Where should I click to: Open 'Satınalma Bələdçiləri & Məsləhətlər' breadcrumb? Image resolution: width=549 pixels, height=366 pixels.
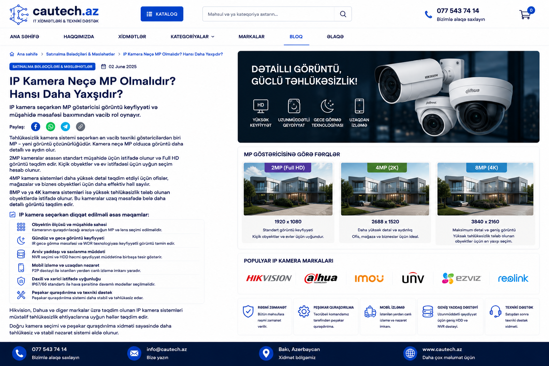coord(80,54)
